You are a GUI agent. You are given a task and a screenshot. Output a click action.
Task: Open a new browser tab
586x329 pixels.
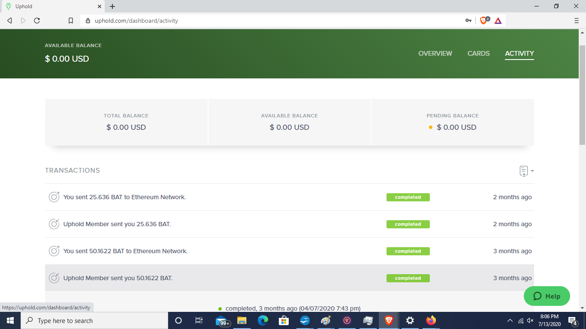[112, 6]
